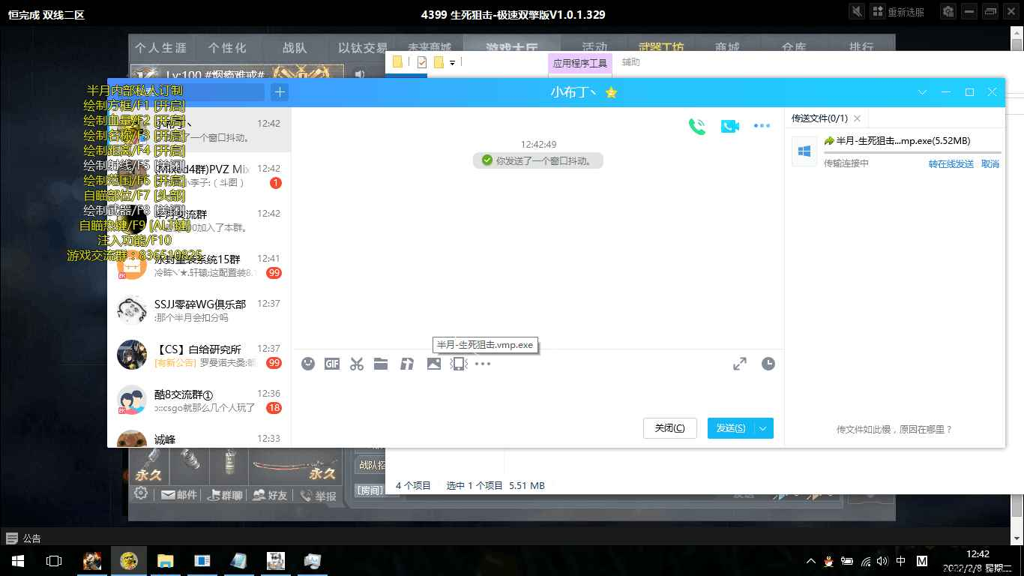Close the 传送文件(0/1) tab
Image resolution: width=1024 pixels, height=576 pixels.
coord(857,118)
